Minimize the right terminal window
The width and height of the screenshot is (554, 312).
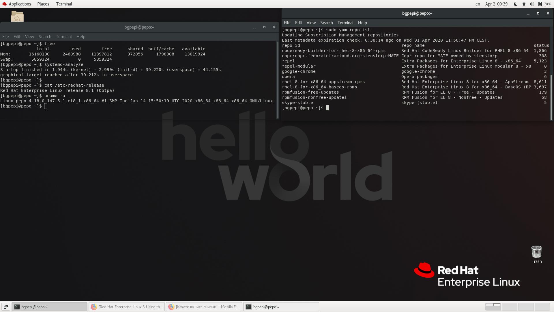pyautogui.click(x=528, y=13)
